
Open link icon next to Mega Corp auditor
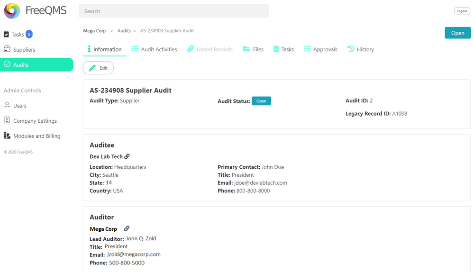point(127,228)
